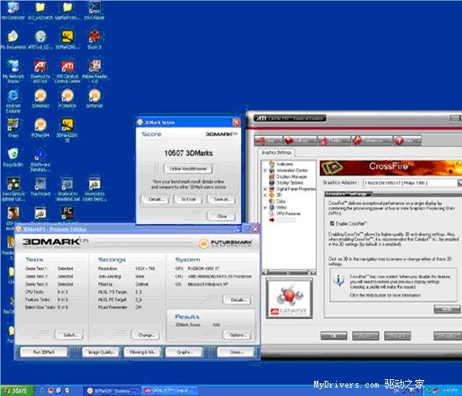The width and height of the screenshot is (462, 396).
Task: Close the score dialog via Close button
Action: pos(221,216)
